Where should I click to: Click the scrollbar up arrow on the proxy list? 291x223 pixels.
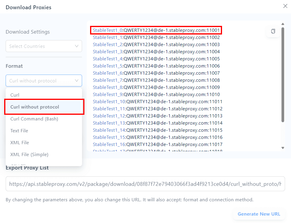(283, 24)
